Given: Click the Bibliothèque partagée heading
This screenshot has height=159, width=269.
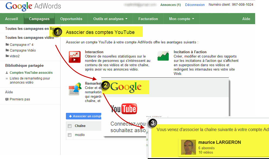Looking at the screenshot, I should (x=24, y=65).
